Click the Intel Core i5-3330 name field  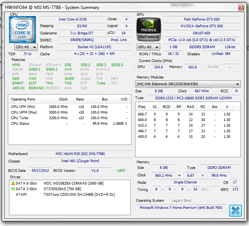(x=72, y=19)
